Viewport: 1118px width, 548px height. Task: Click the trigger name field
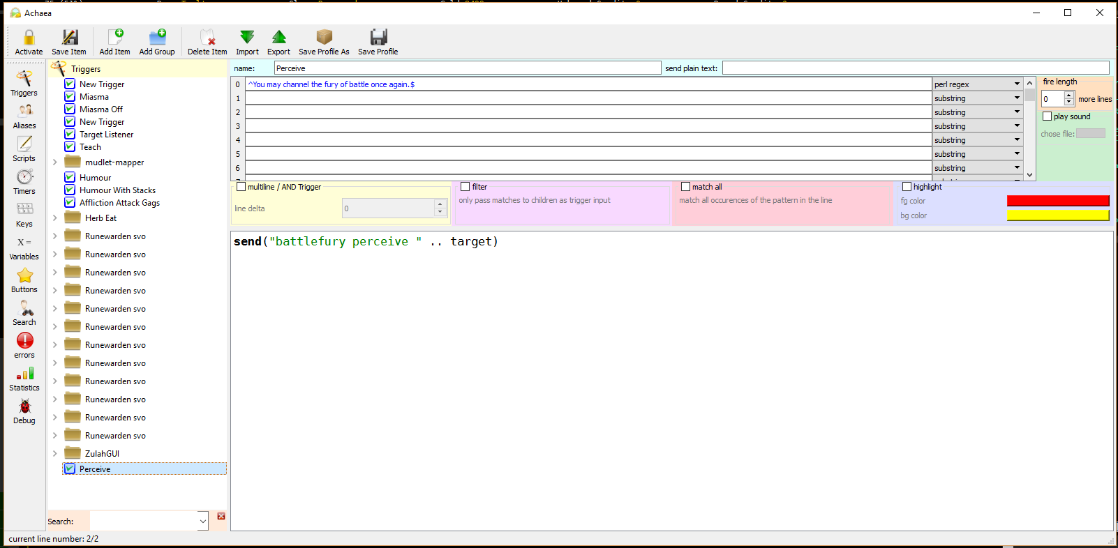[x=468, y=68]
